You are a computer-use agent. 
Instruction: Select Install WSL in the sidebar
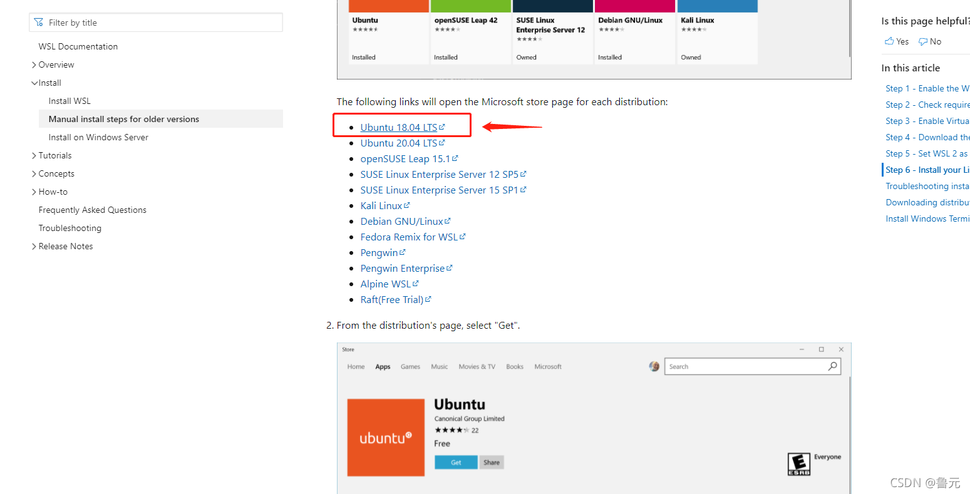(70, 101)
